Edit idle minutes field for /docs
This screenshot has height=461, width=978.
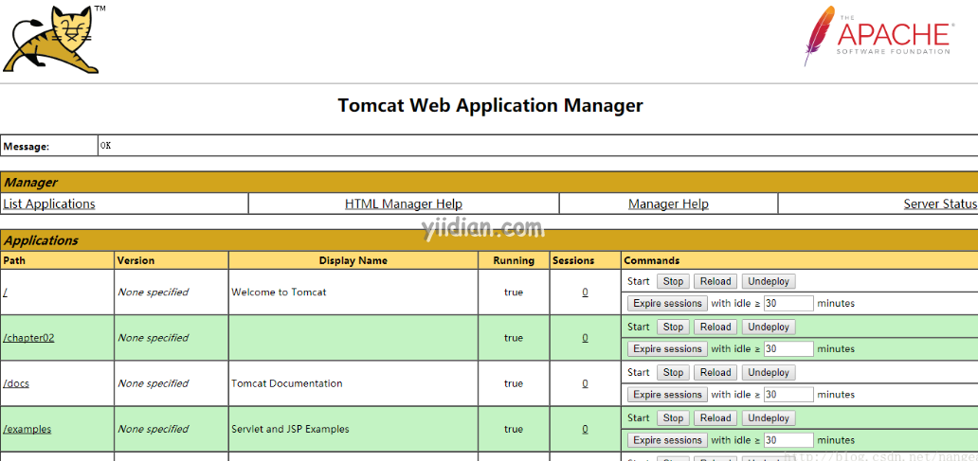click(789, 395)
